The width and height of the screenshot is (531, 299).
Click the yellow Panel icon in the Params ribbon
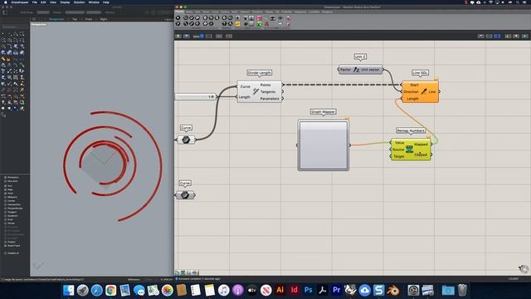238,24
